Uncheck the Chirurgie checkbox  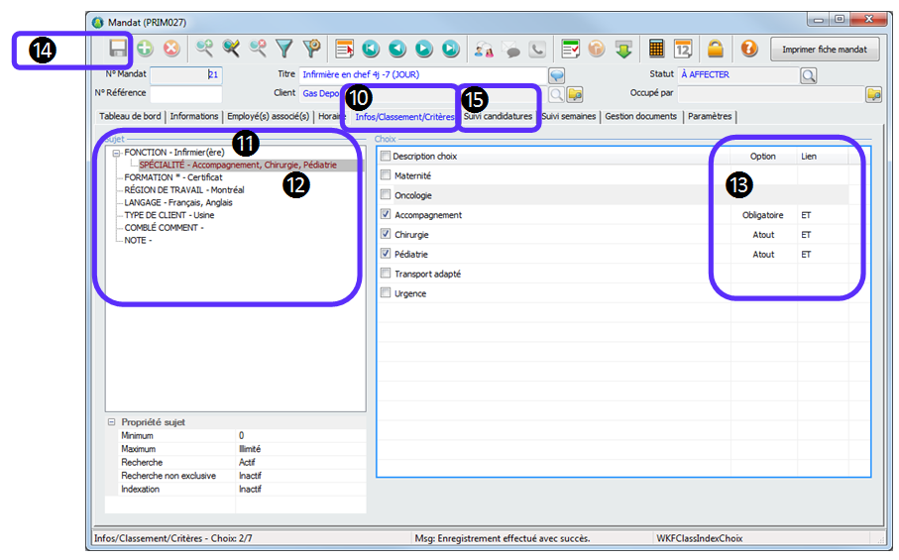tap(386, 235)
